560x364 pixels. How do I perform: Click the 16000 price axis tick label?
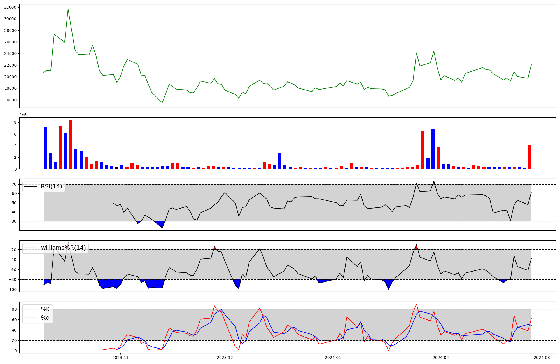pyautogui.click(x=10, y=100)
